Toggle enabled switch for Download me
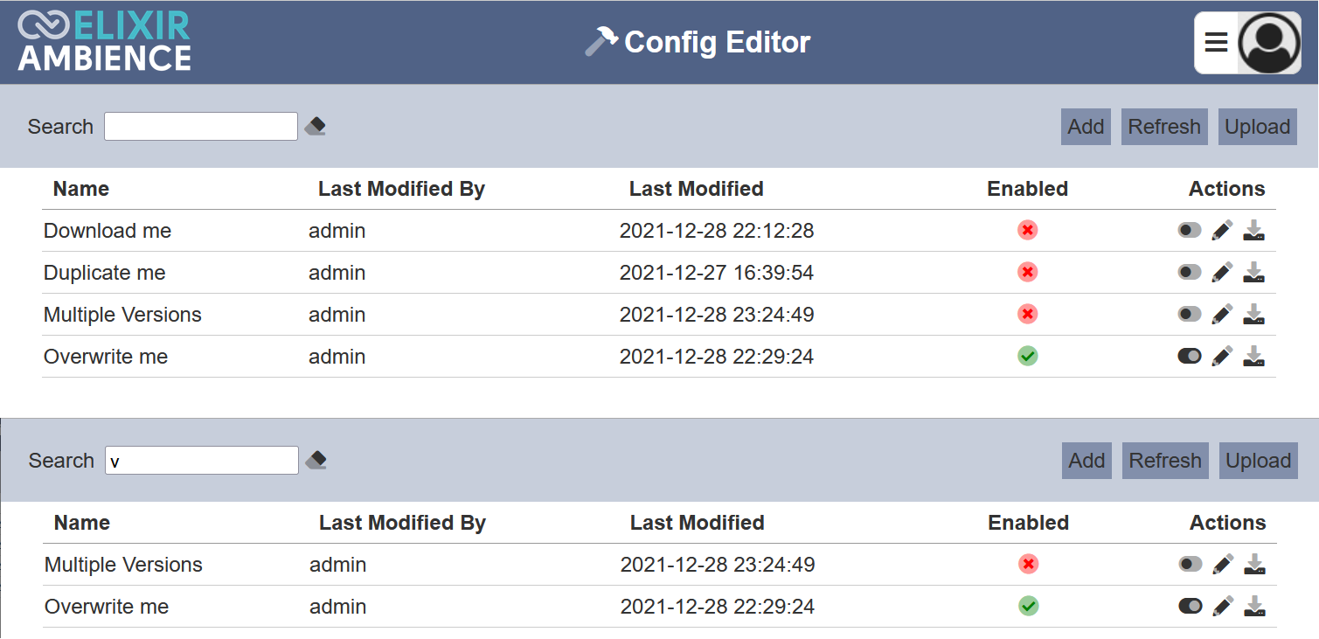 click(1190, 231)
